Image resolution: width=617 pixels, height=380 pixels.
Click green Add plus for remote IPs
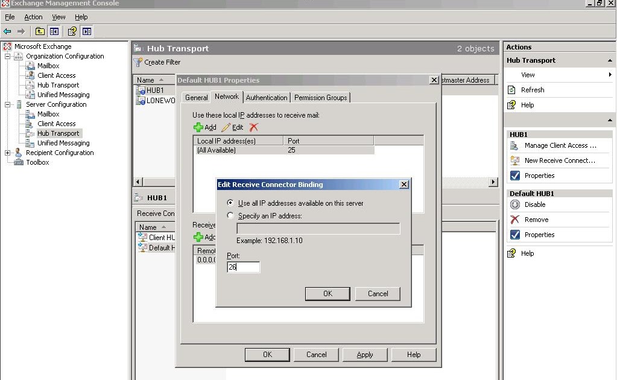tap(198, 237)
